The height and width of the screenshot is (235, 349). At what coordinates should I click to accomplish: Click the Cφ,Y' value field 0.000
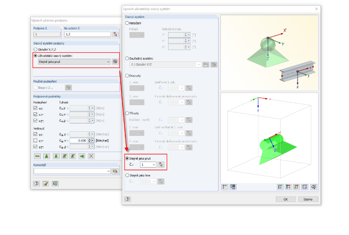click(x=79, y=140)
